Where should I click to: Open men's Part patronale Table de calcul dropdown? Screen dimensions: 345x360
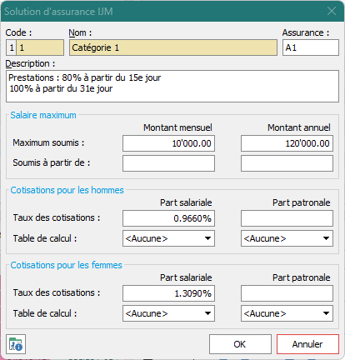287,238
